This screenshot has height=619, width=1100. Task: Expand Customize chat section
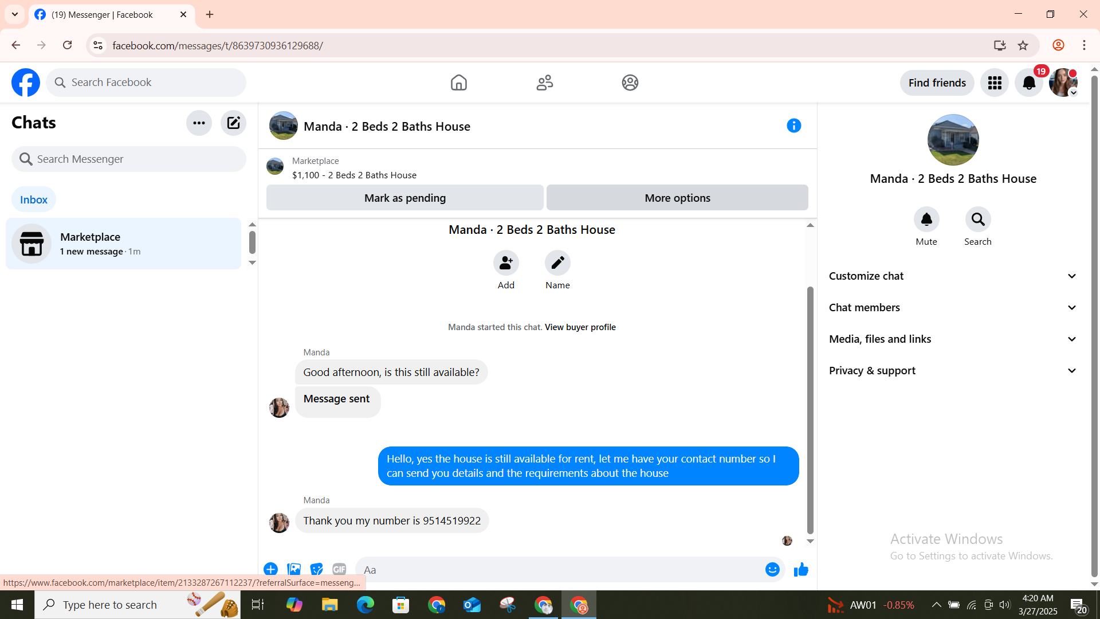[953, 276]
